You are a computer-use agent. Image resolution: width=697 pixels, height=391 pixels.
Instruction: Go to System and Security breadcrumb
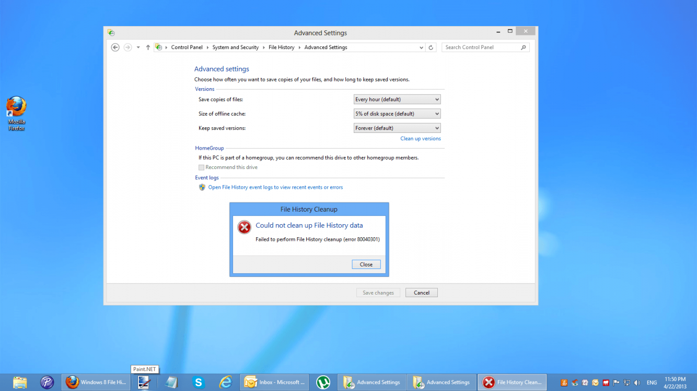point(235,47)
